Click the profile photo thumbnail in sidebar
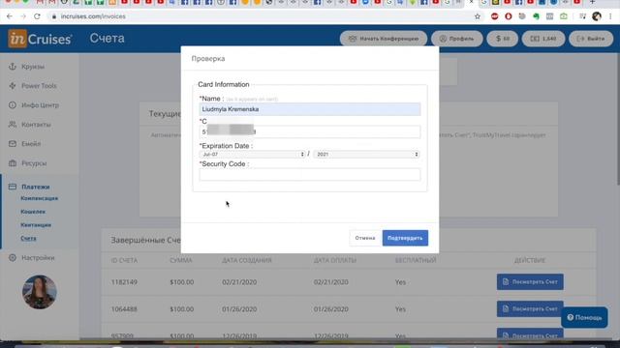Image resolution: width=620 pixels, height=348 pixels. pos(39,292)
